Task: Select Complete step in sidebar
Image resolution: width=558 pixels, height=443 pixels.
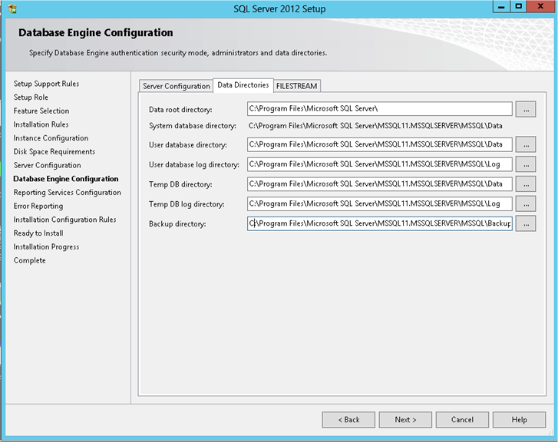Action: pyautogui.click(x=29, y=260)
